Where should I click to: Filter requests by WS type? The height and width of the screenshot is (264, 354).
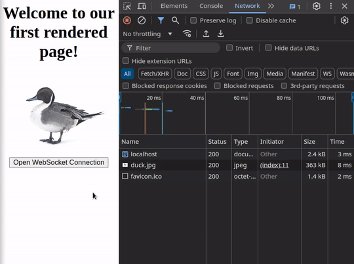[327, 74]
